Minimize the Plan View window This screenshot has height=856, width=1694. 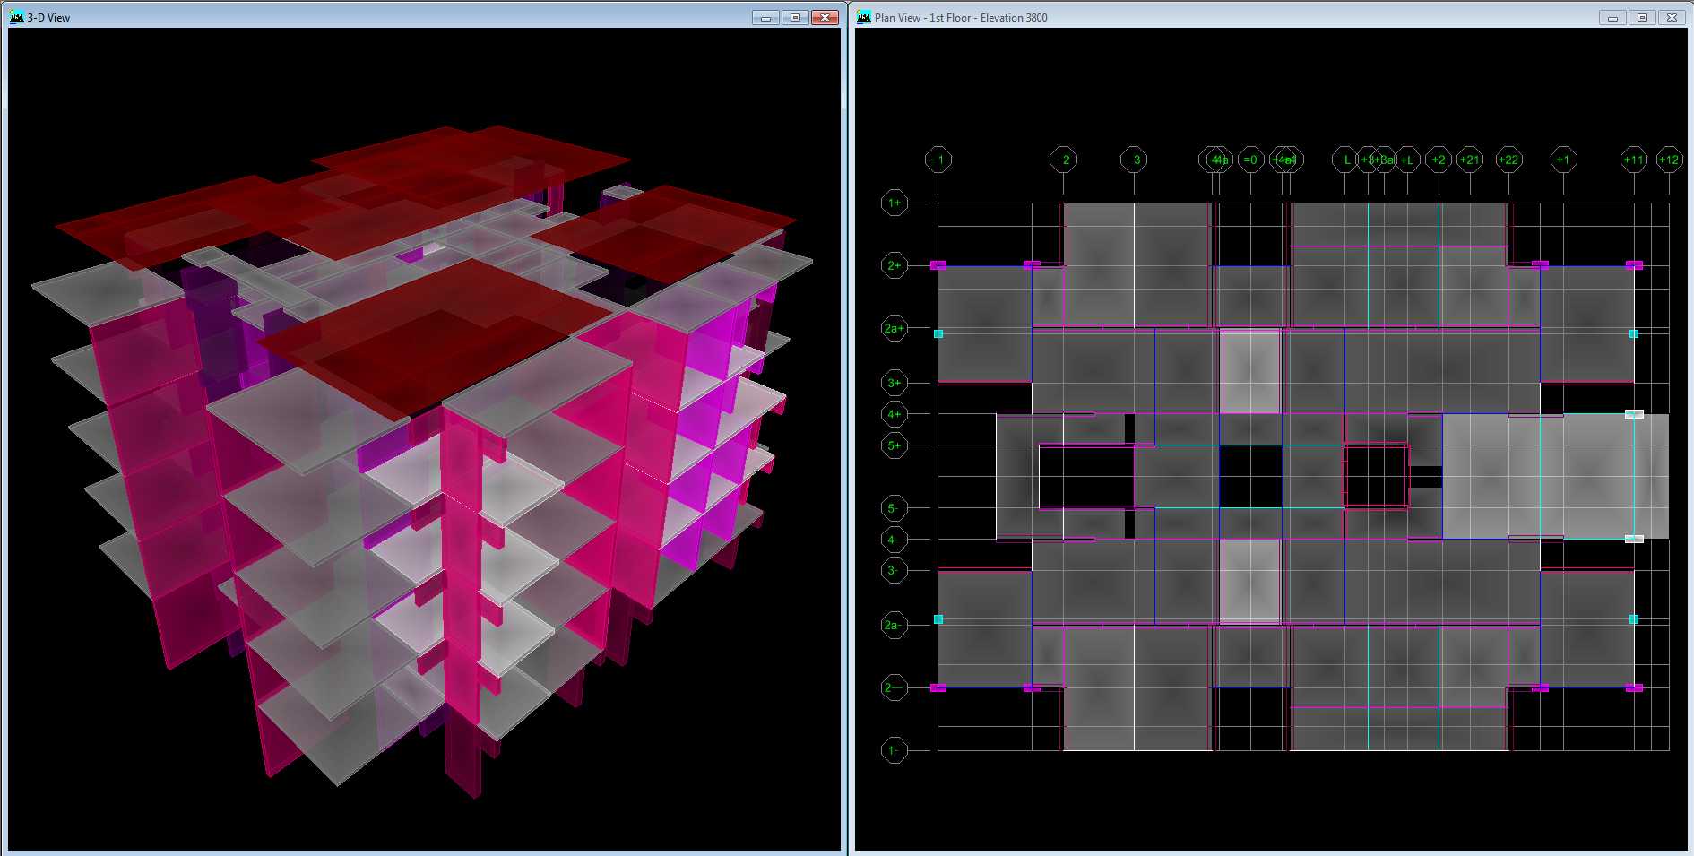1612,17
